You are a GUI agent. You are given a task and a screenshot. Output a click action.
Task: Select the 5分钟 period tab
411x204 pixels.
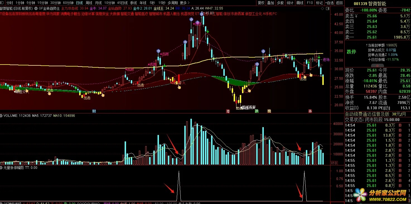pos(31,3)
